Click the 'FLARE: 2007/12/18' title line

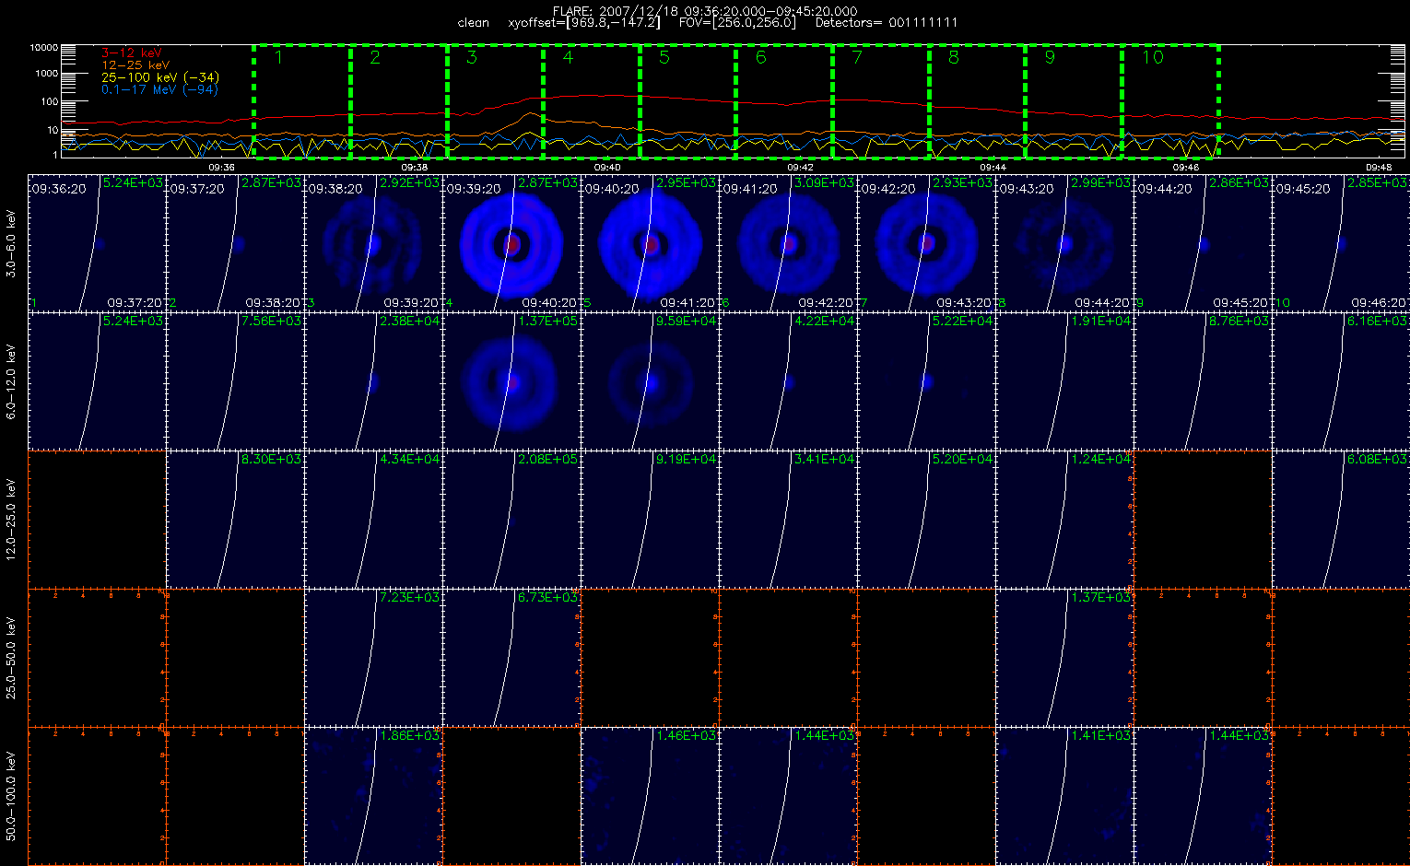704,11
